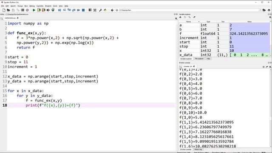Open editor options gear icon

[x=176, y=18]
